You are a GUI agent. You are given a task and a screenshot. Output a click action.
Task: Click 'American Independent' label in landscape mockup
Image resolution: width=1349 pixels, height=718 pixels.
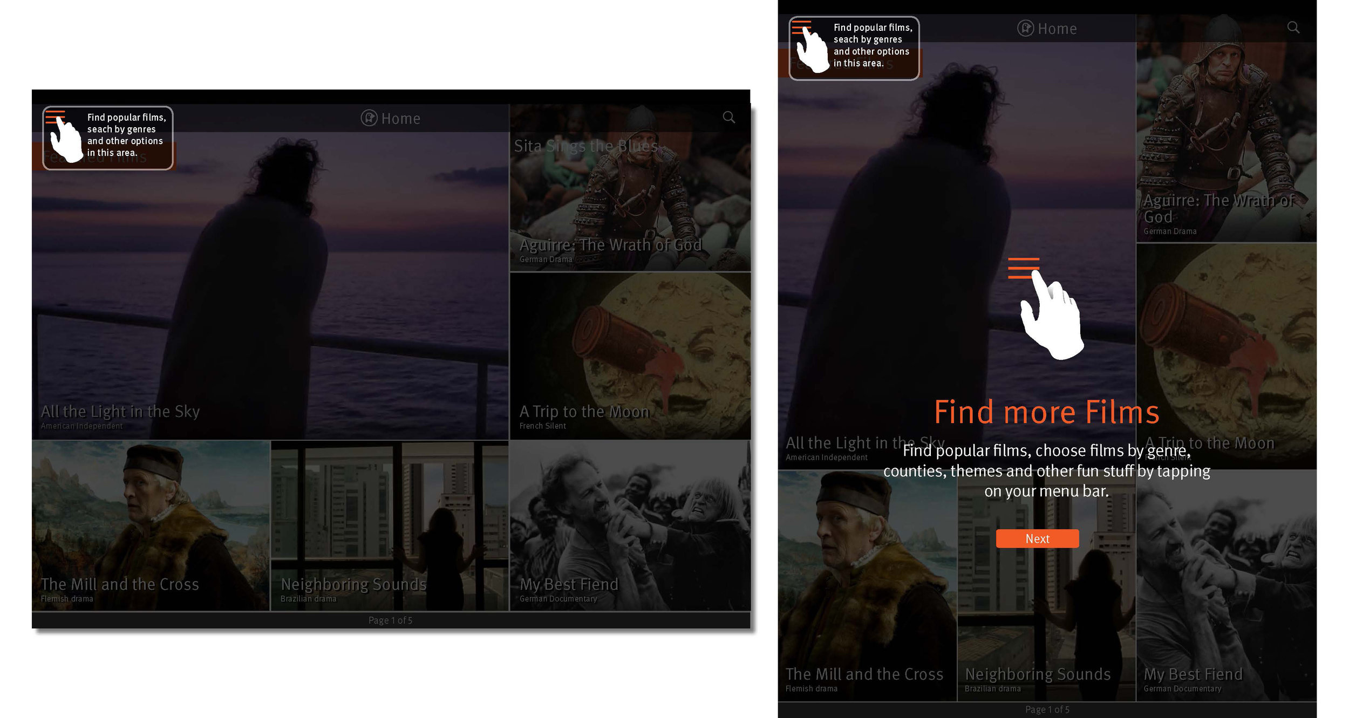tap(81, 426)
